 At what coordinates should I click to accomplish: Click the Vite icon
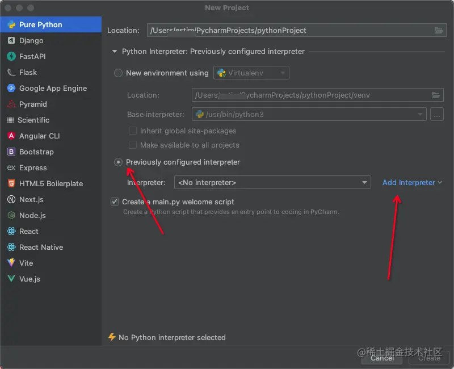pos(11,263)
